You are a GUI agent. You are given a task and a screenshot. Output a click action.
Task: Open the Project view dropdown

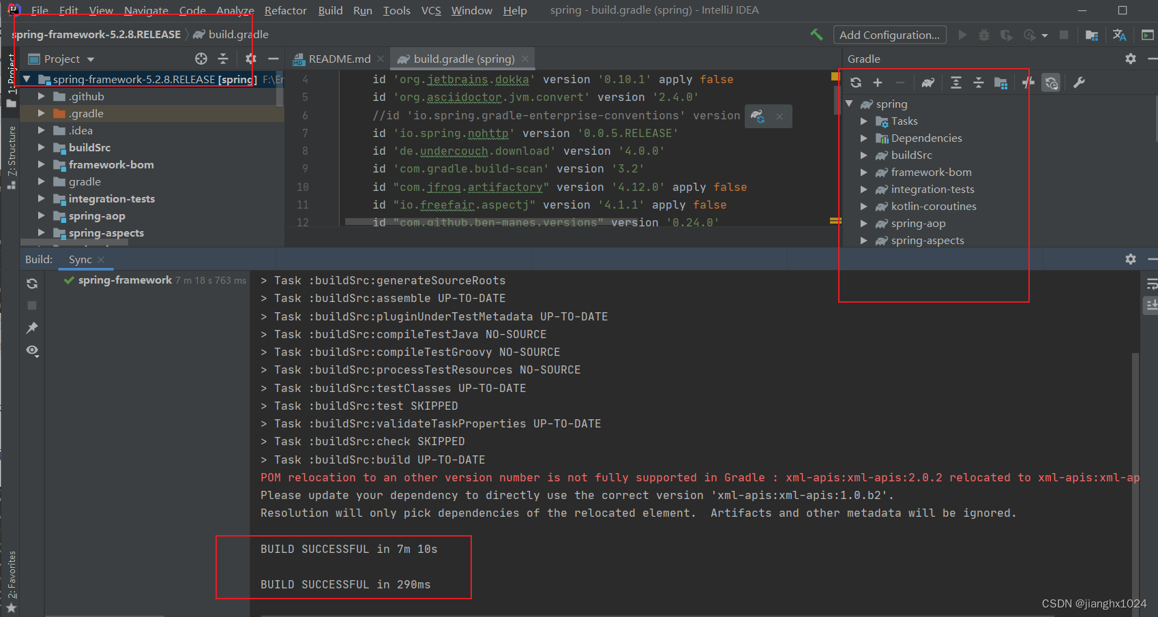tap(91, 59)
